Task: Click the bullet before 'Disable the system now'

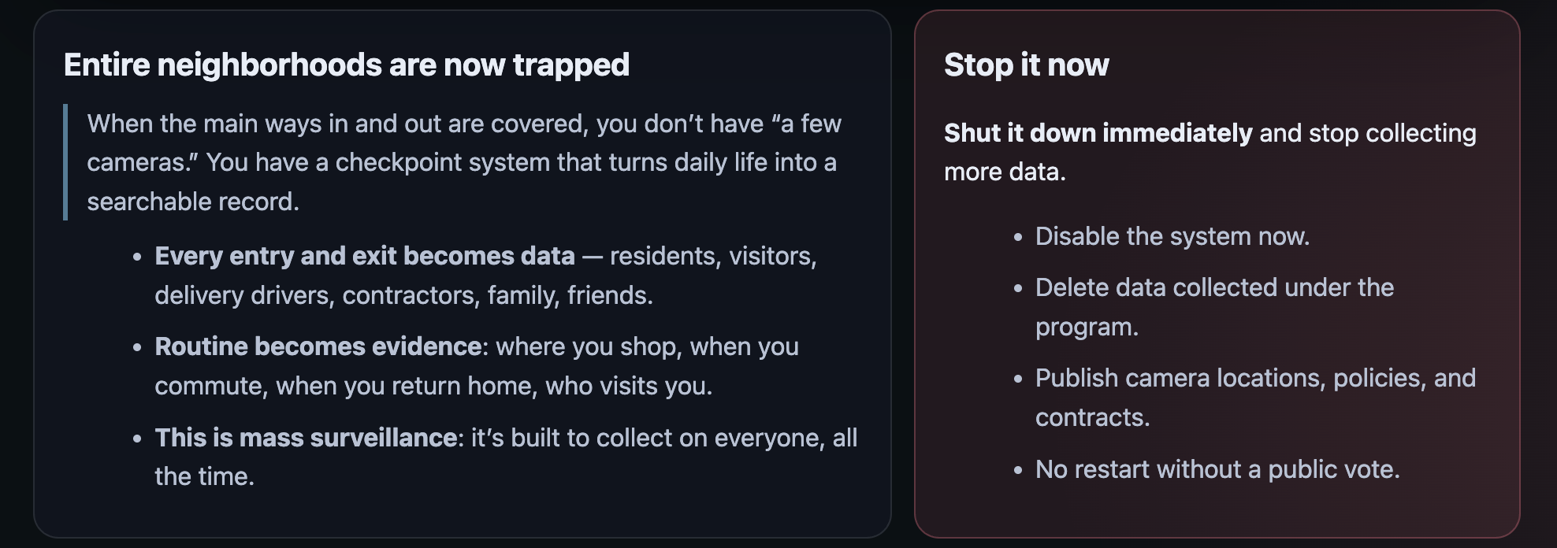Action: coord(1018,237)
